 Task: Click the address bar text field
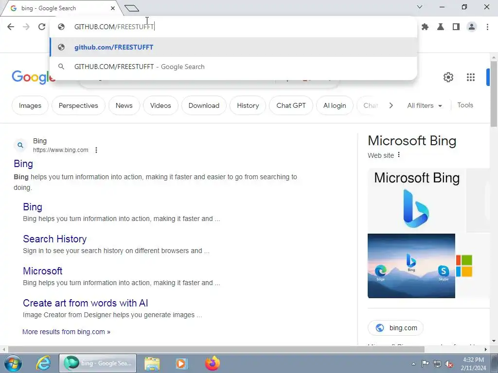click(x=233, y=27)
